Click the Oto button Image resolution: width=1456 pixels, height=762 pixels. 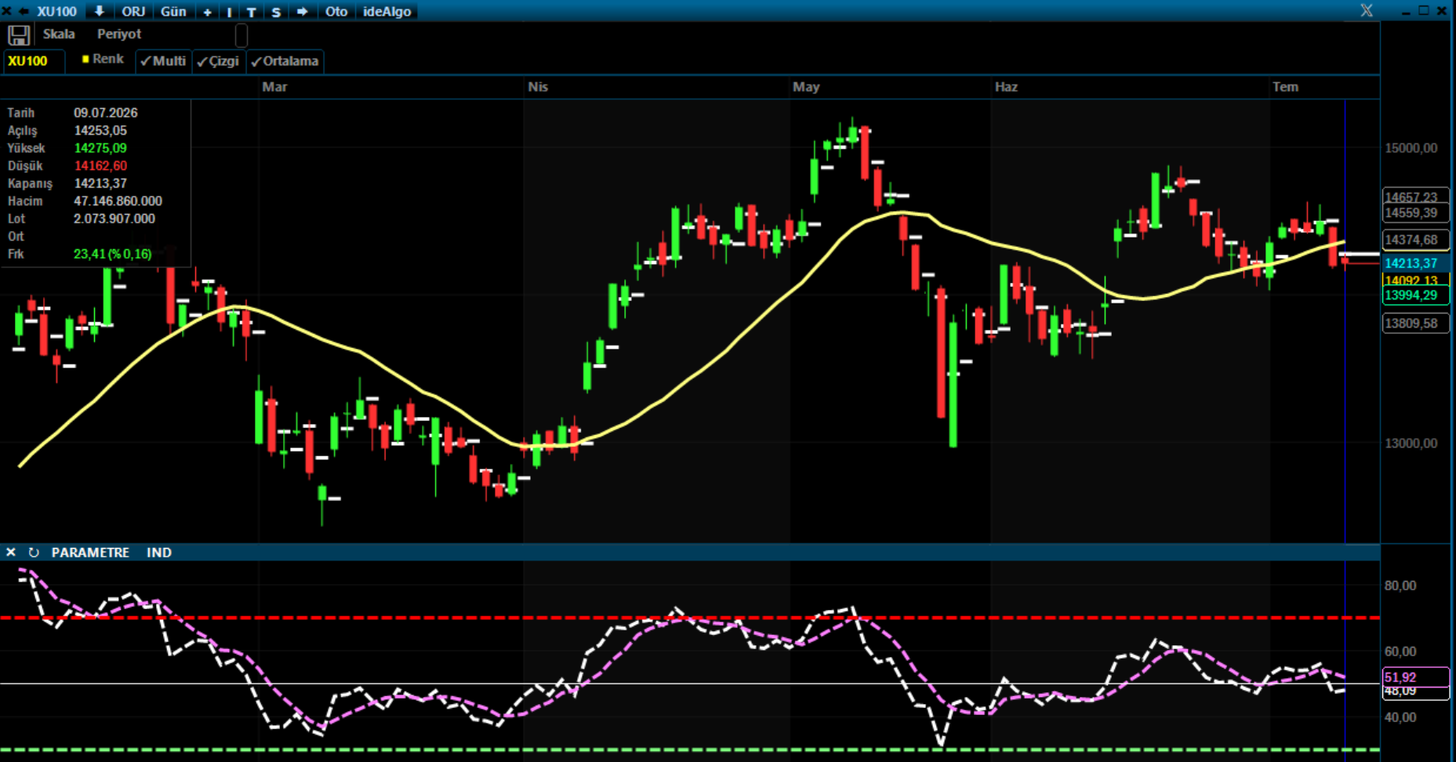(336, 12)
